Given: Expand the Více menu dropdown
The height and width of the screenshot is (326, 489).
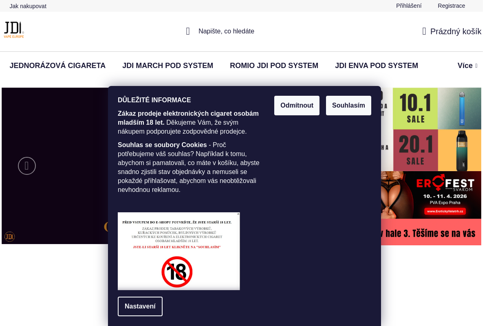Looking at the screenshot, I should click(x=467, y=66).
